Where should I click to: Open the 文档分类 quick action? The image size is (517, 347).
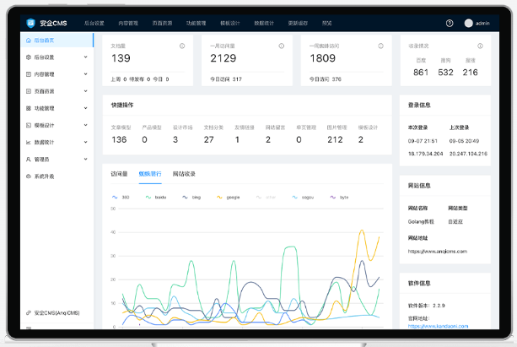tap(213, 127)
